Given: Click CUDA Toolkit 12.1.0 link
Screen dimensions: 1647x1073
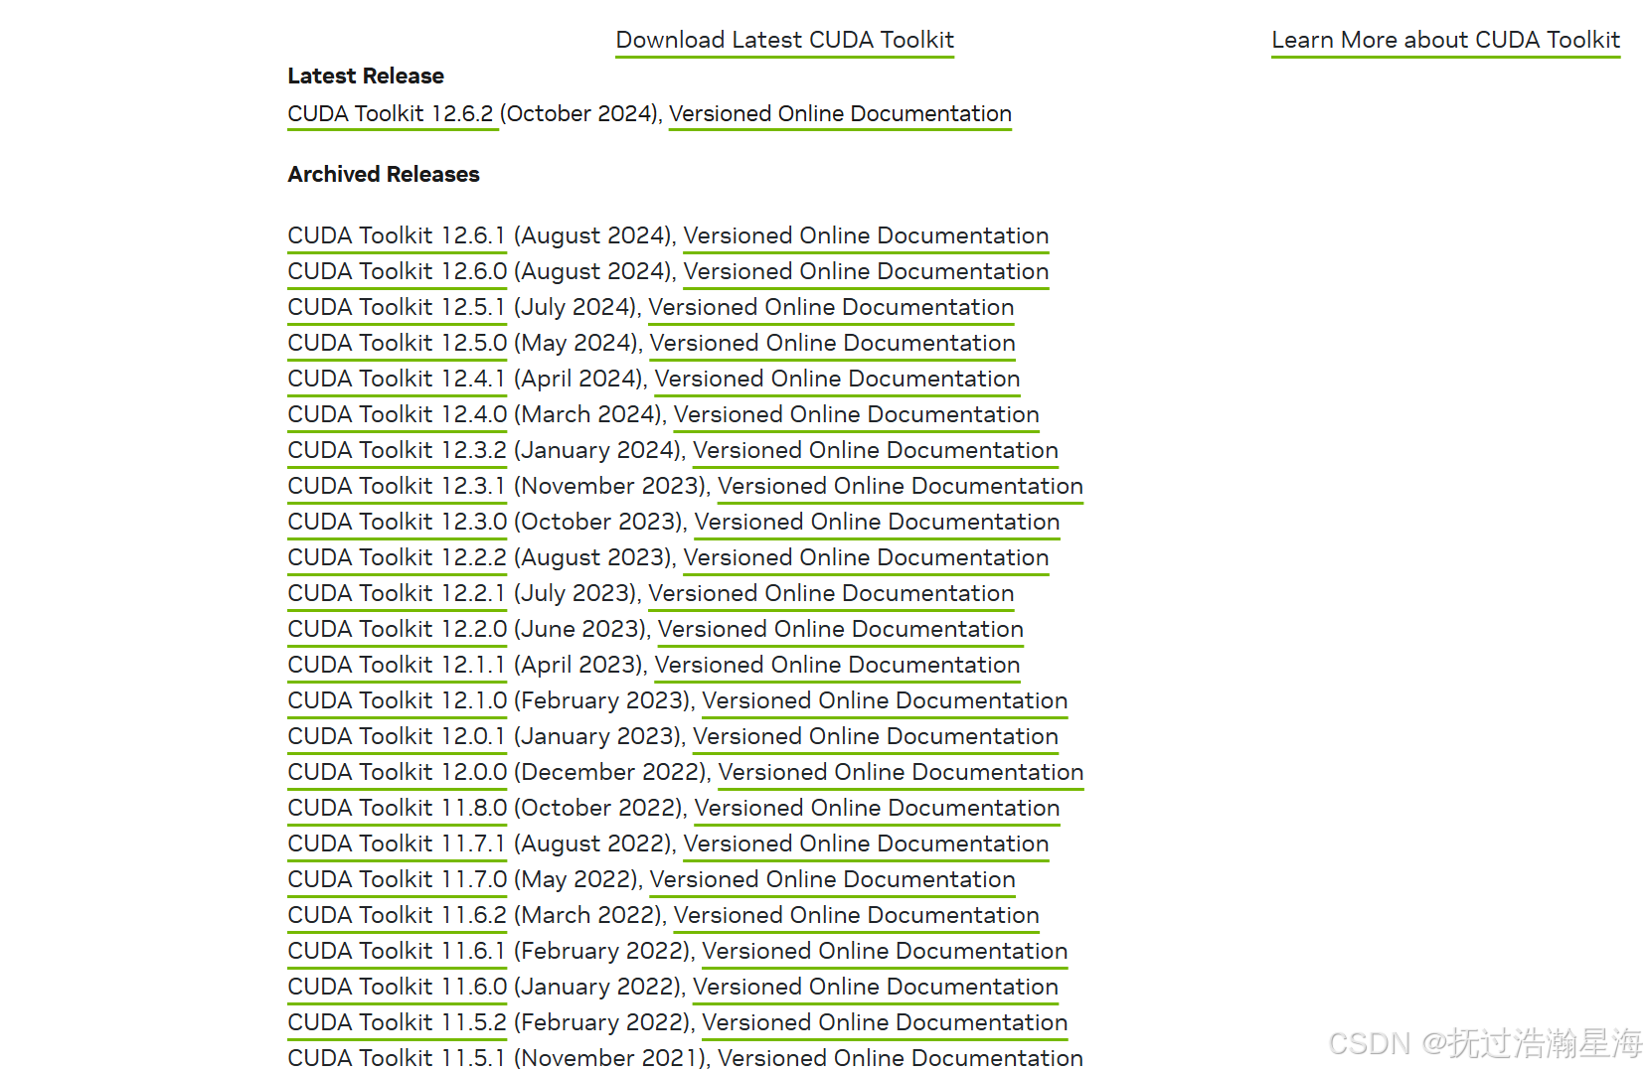Looking at the screenshot, I should (x=397, y=700).
